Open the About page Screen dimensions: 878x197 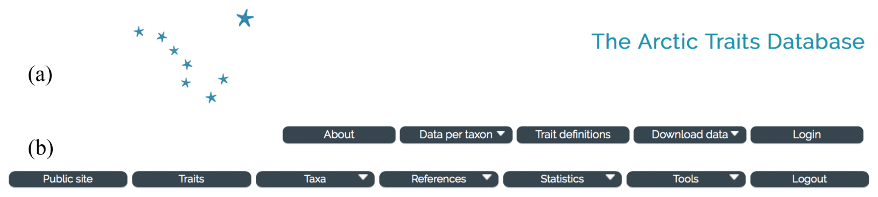click(x=339, y=135)
